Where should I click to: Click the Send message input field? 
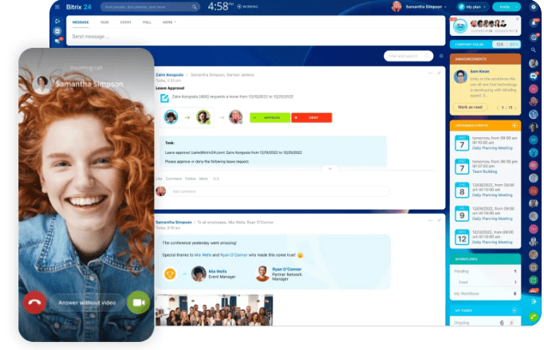256,37
